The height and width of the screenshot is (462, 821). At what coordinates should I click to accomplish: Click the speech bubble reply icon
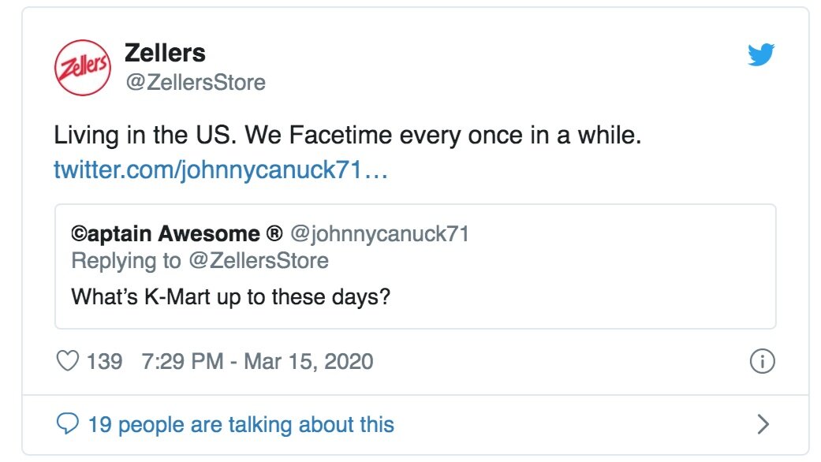[68, 424]
